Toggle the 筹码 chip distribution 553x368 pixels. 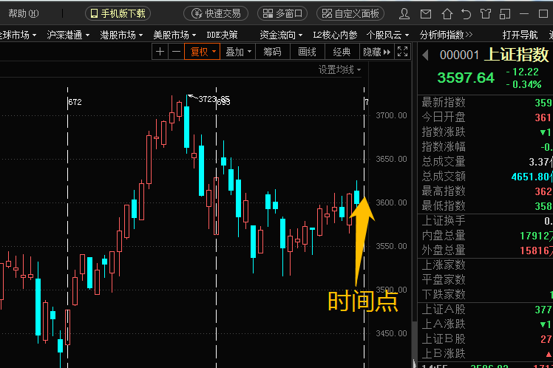point(272,52)
